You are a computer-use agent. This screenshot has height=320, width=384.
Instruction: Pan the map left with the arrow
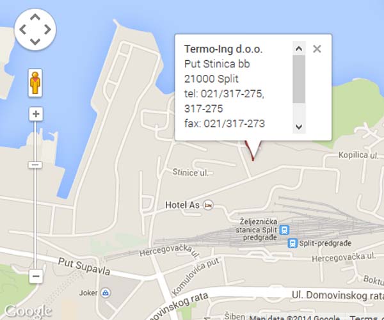coord(23,29)
